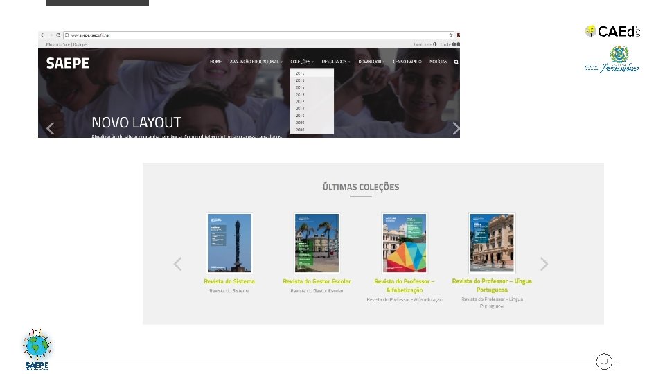
Task: Collapse the Coleções dropdown menu
Action: coord(302,62)
